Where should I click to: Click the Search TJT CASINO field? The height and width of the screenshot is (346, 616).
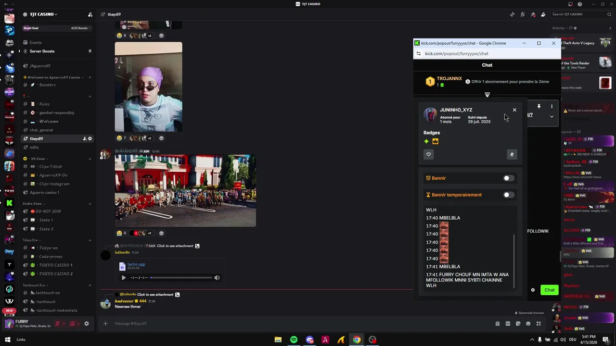pyautogui.click(x=581, y=14)
